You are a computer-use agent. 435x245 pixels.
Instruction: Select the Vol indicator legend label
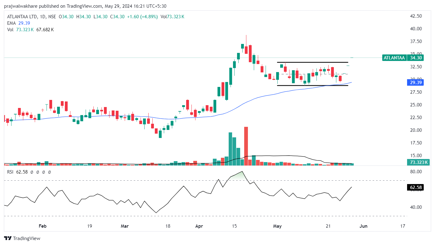[11, 30]
